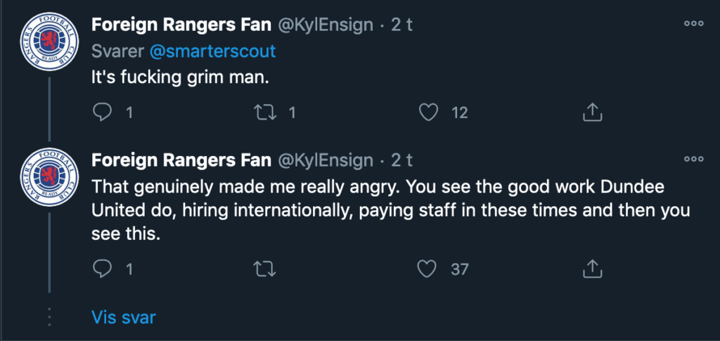
Task: Reply to the Dundee United tweet
Action: click(x=102, y=268)
